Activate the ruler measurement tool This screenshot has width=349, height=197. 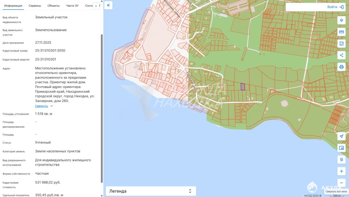tap(341, 32)
